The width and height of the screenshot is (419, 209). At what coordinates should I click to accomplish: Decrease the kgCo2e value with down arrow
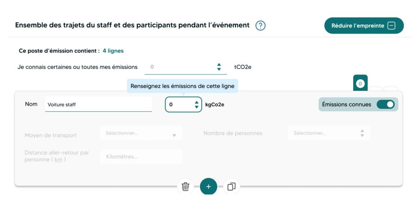(x=197, y=107)
